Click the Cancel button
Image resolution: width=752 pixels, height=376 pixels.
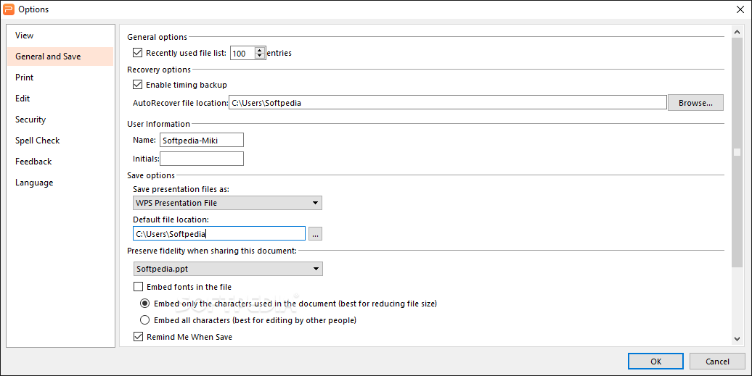tap(717, 362)
